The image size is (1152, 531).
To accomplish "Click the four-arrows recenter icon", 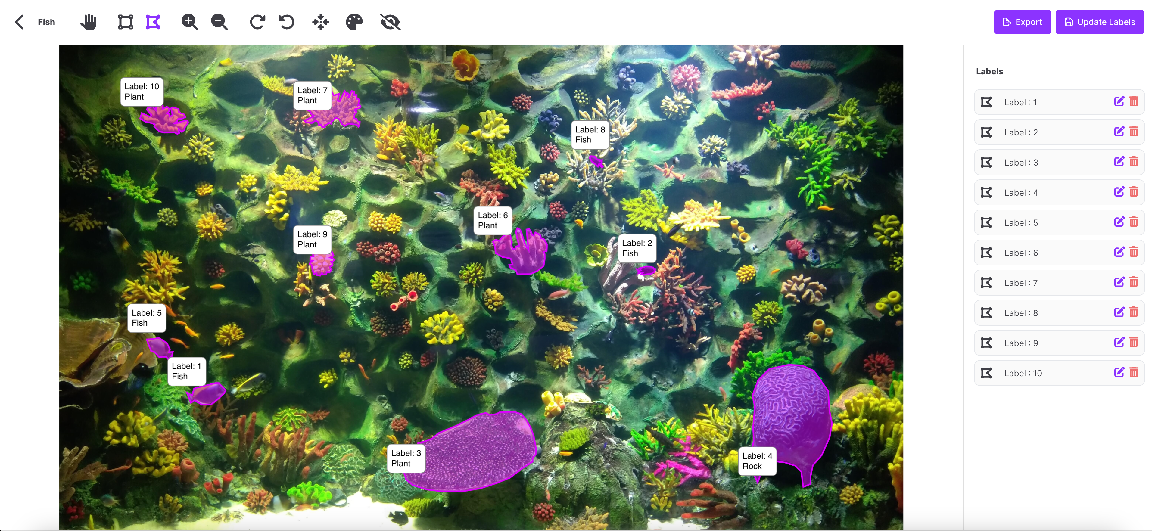I will click(320, 22).
